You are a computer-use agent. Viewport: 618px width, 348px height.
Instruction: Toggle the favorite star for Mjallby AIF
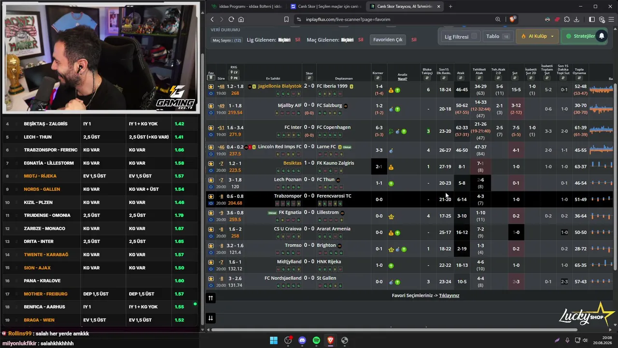[x=211, y=106]
